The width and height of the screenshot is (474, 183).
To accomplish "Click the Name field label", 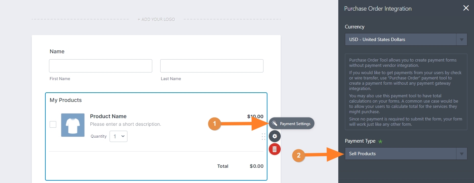I will pyautogui.click(x=57, y=51).
